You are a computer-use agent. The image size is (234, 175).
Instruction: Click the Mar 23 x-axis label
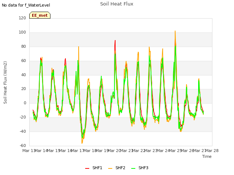151,151
